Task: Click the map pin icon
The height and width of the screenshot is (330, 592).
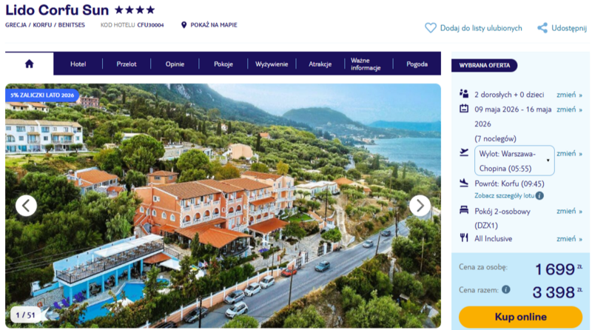Action: 184,25
